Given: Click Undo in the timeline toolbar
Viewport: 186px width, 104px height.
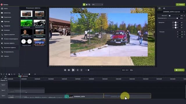Looking at the screenshot, I should click(1, 74).
